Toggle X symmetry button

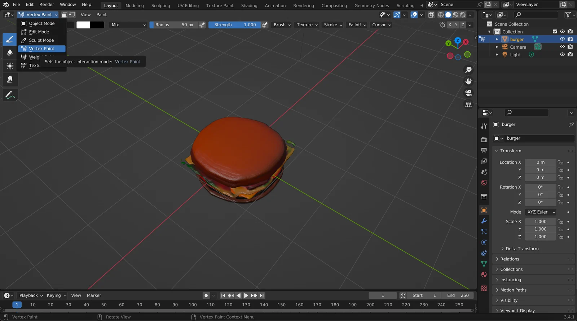point(450,25)
